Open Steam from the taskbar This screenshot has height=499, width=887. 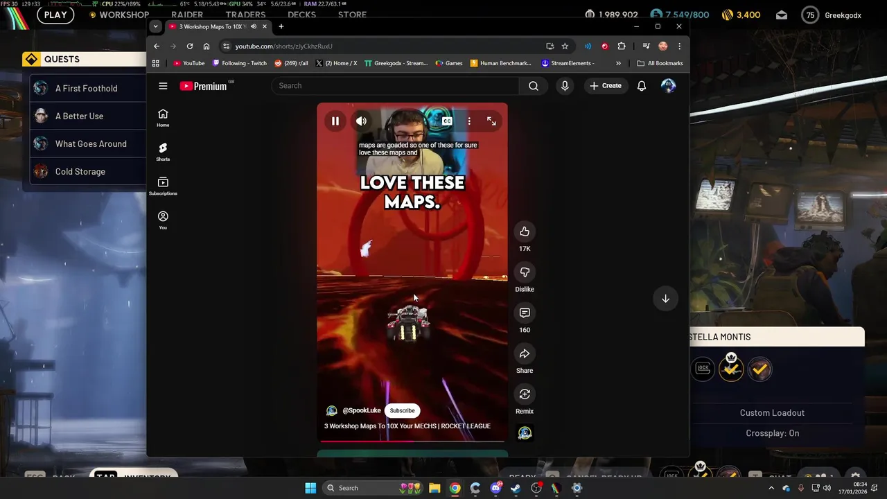pos(516,488)
